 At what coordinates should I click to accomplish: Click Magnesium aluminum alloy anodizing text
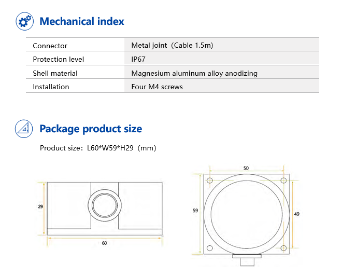click(194, 73)
